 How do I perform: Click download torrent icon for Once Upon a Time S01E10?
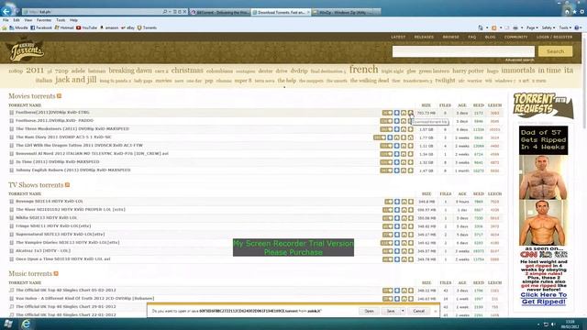coord(411,259)
